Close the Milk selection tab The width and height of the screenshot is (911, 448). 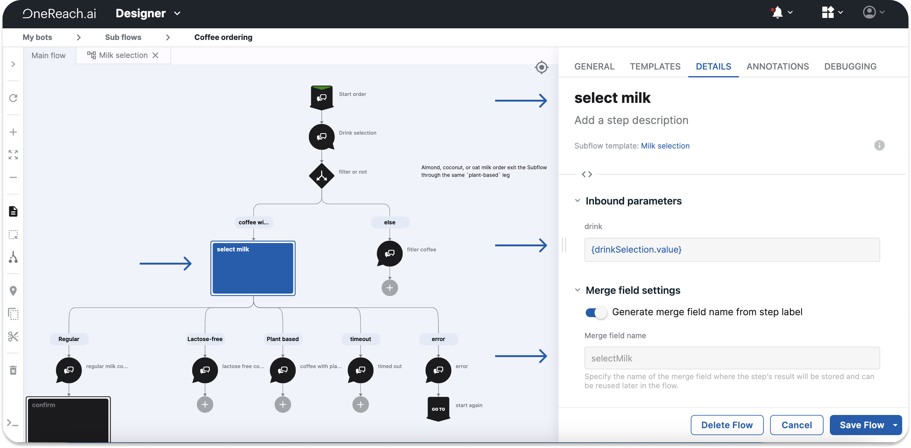point(155,55)
